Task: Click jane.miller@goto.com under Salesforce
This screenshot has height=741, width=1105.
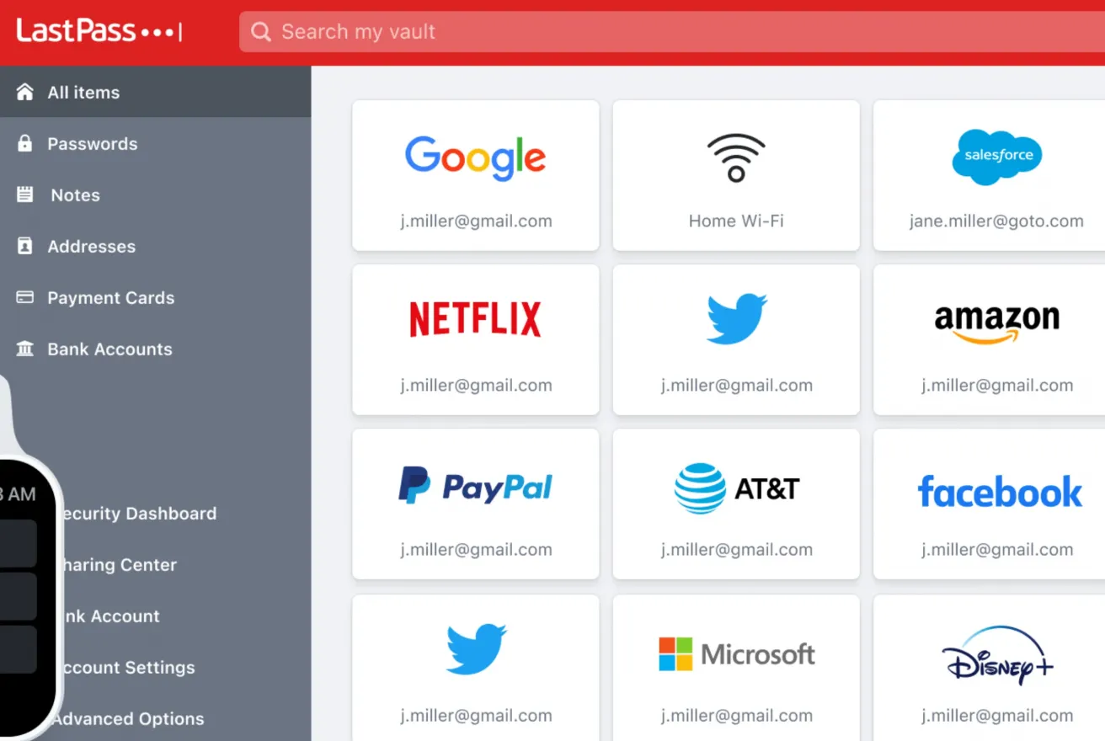Action: [x=996, y=221]
